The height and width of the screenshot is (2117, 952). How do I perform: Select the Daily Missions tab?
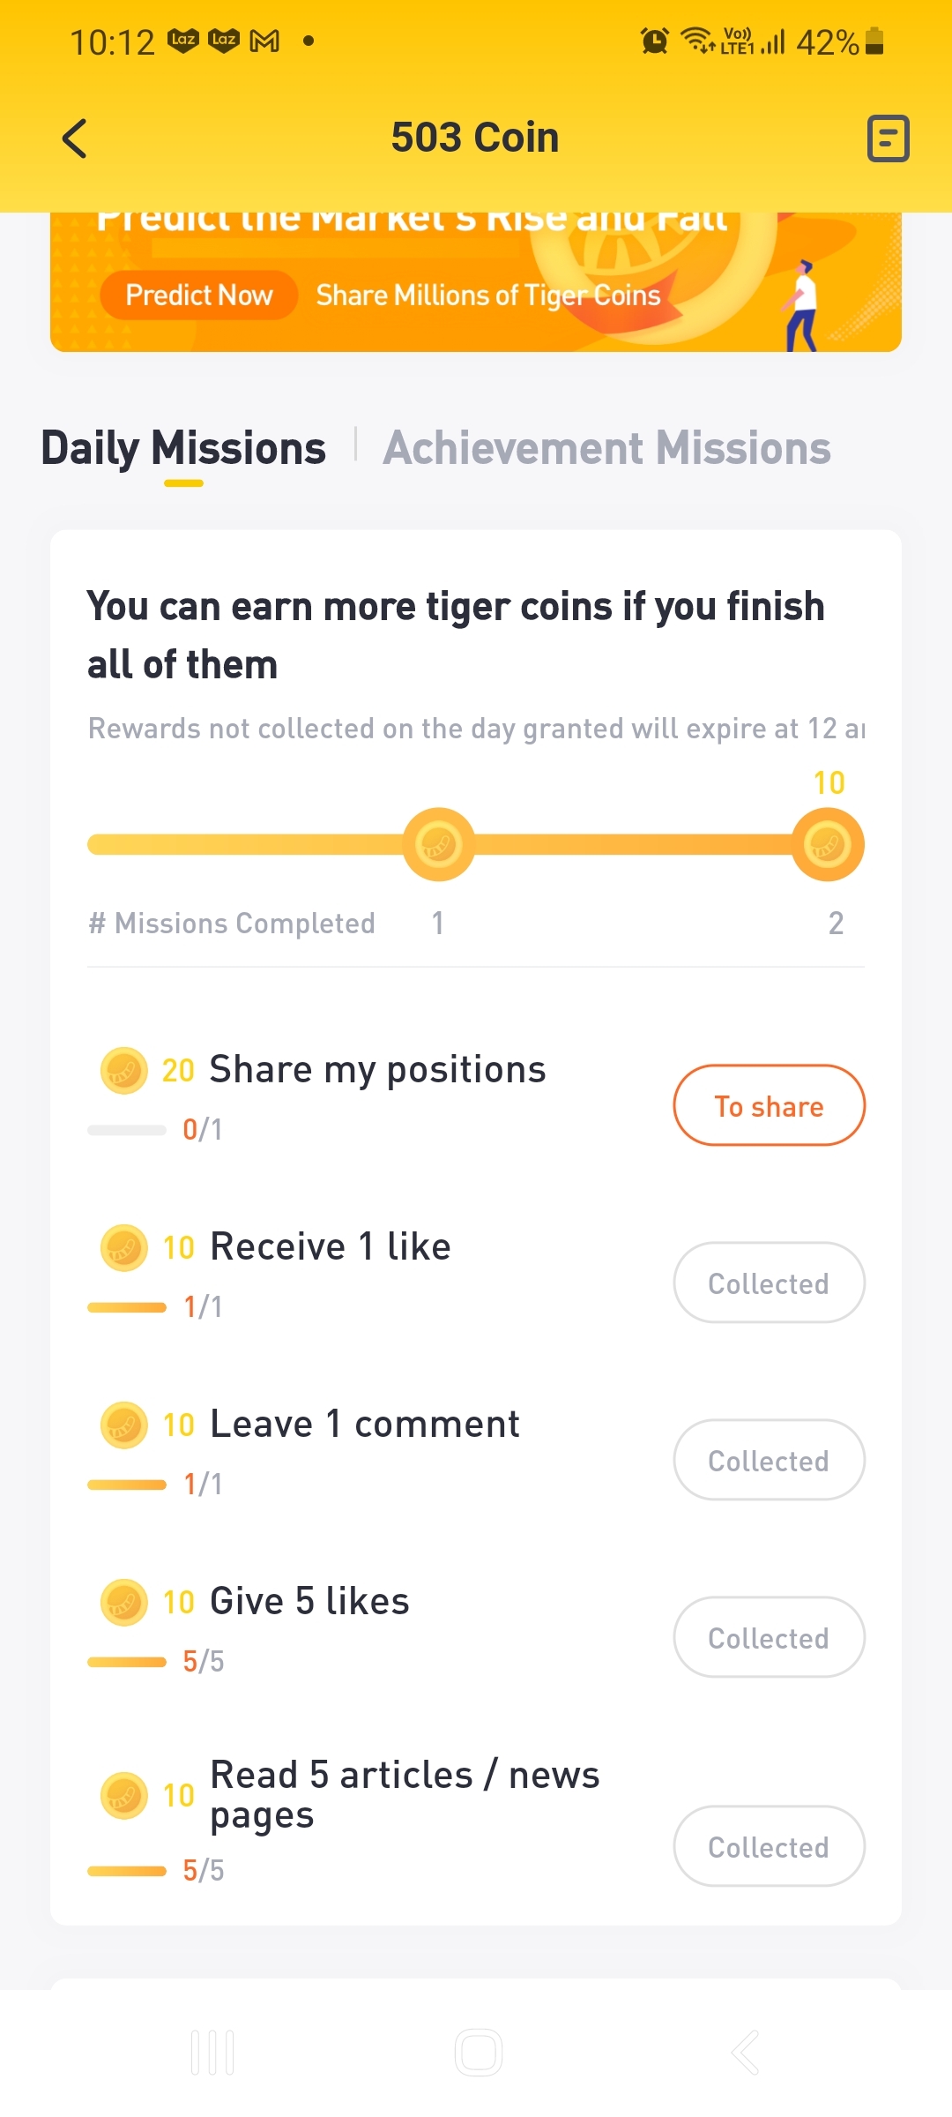(x=183, y=448)
